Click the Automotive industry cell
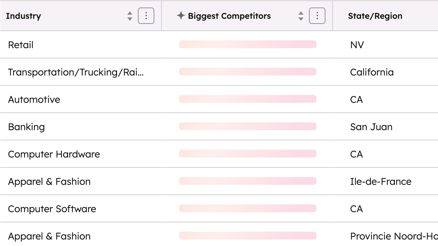438x246 pixels. tap(34, 99)
